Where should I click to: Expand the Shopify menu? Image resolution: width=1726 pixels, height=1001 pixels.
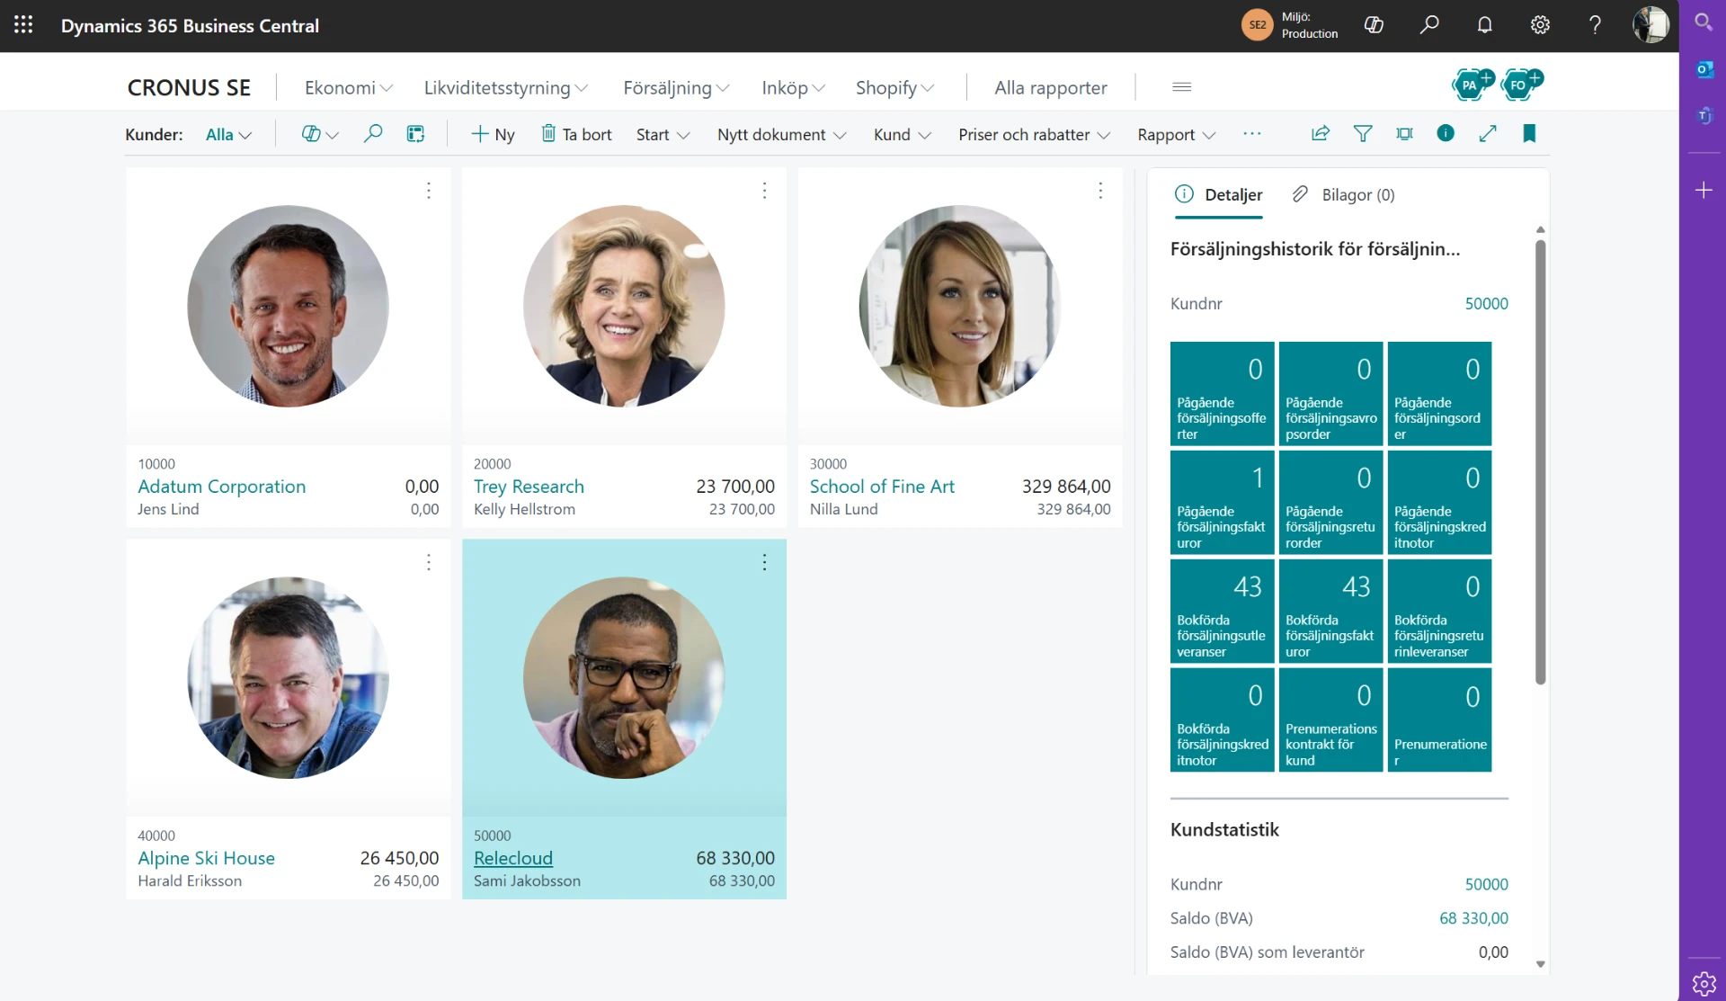tap(894, 87)
